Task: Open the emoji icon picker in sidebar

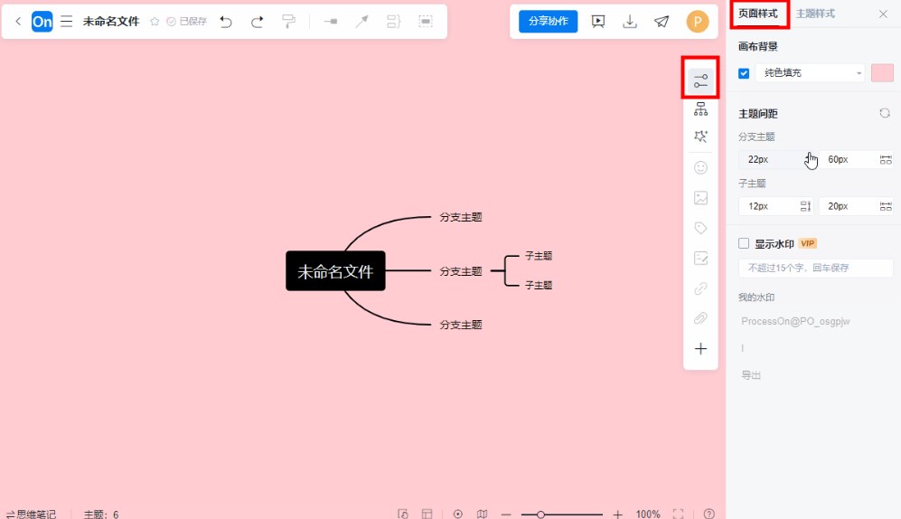Action: (x=700, y=168)
